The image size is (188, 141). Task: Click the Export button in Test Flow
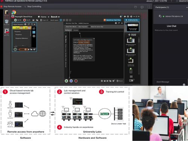click(x=120, y=81)
